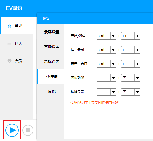153x141 pixels.
Task: Open the 常规 sidebar tab
Action: point(19,26)
